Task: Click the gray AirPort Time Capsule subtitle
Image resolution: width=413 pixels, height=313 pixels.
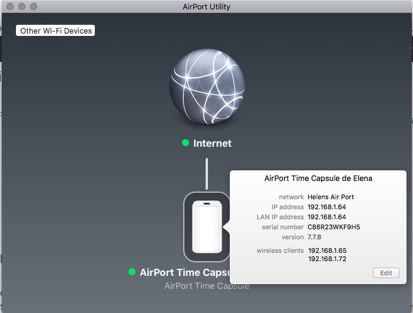Action: pos(207,286)
